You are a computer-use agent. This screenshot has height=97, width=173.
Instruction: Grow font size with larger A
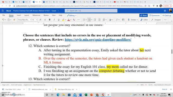pyautogui.click(x=41, y=20)
